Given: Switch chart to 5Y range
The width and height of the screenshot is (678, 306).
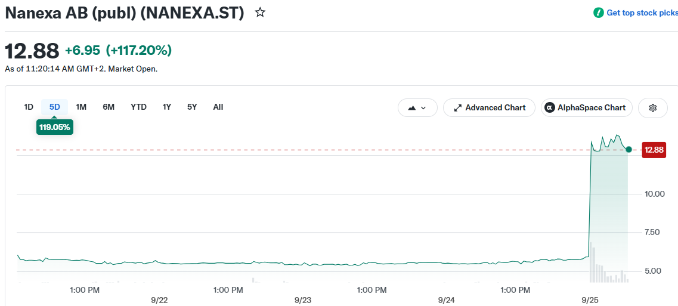Looking at the screenshot, I should (192, 107).
